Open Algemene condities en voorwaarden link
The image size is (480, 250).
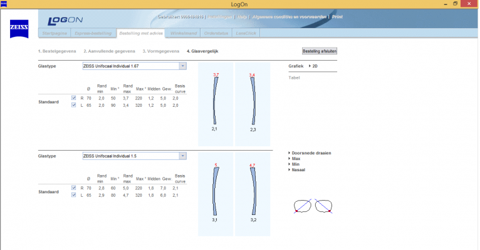tap(290, 17)
